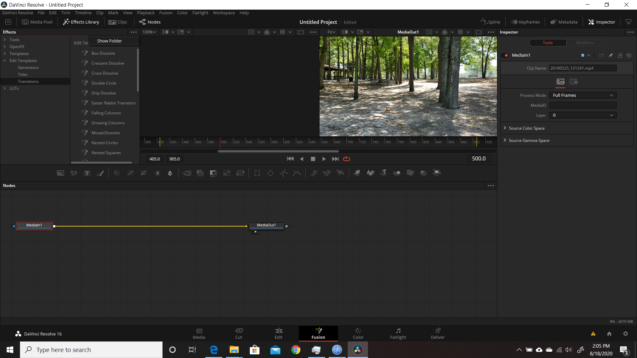Toggle the Nodes panel button
Viewport: 637px width, 358px height.
coord(150,22)
